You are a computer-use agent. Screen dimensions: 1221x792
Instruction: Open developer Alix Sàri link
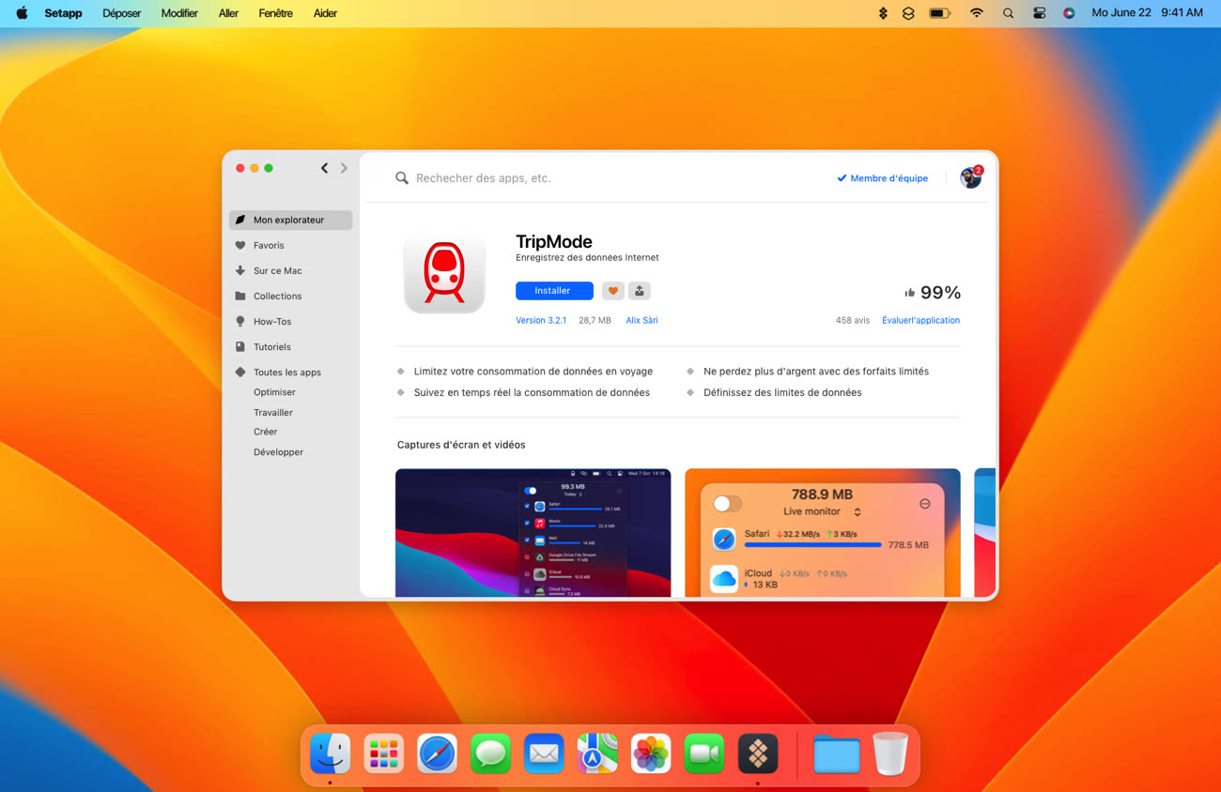pyautogui.click(x=641, y=320)
